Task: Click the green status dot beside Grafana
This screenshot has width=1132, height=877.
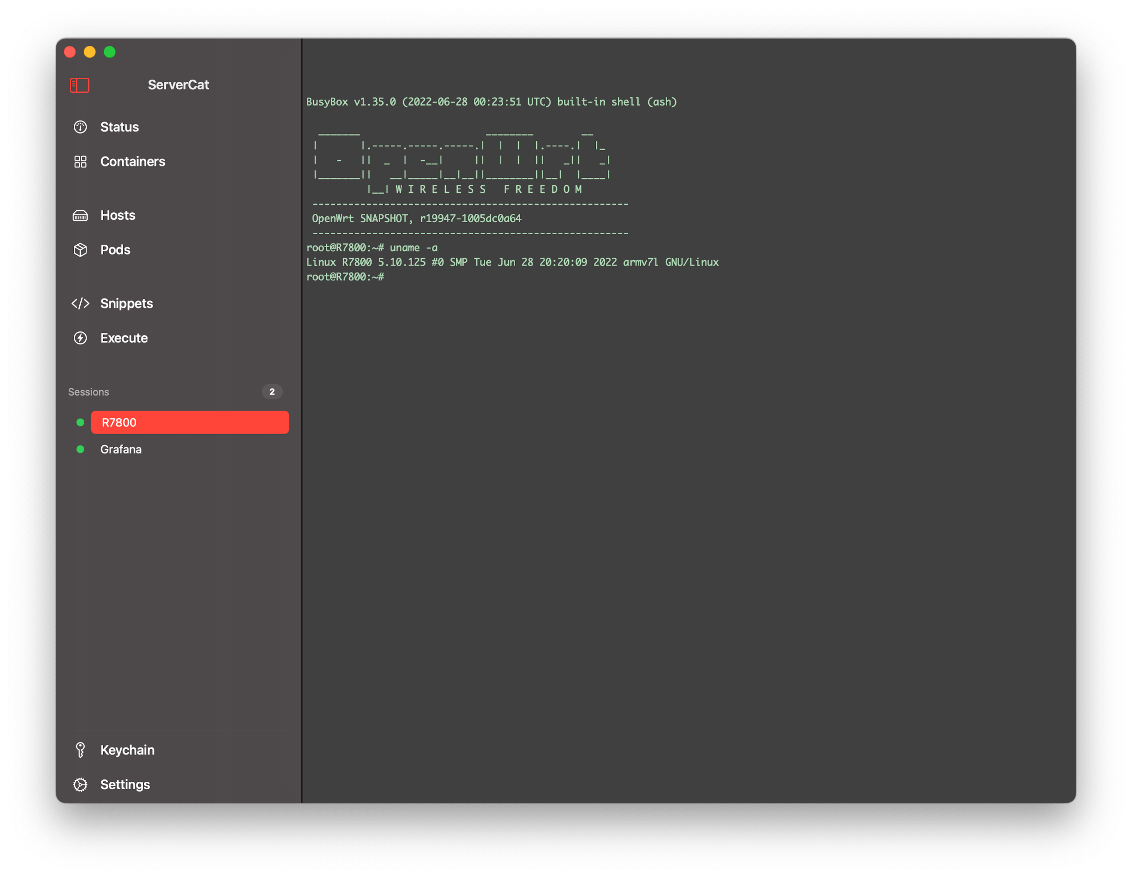Action: coord(80,449)
